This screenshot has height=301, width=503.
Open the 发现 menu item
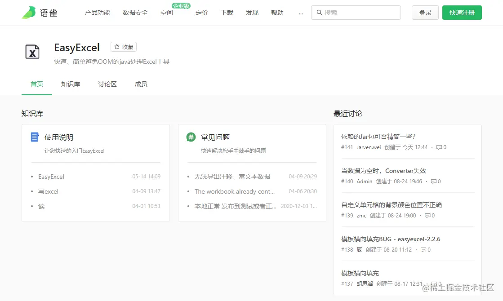252,13
